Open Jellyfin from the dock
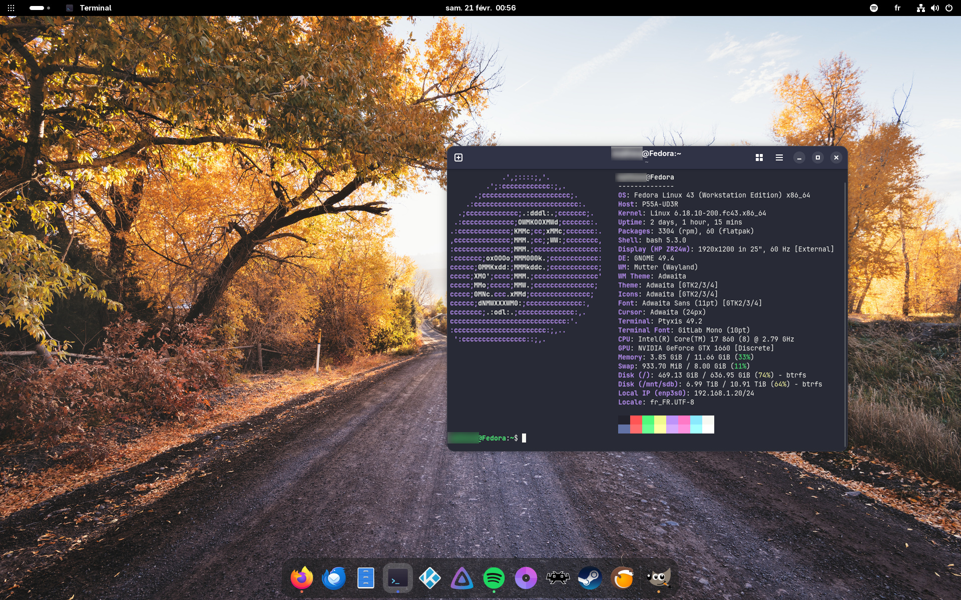Screen dimensions: 961x600 point(461,578)
